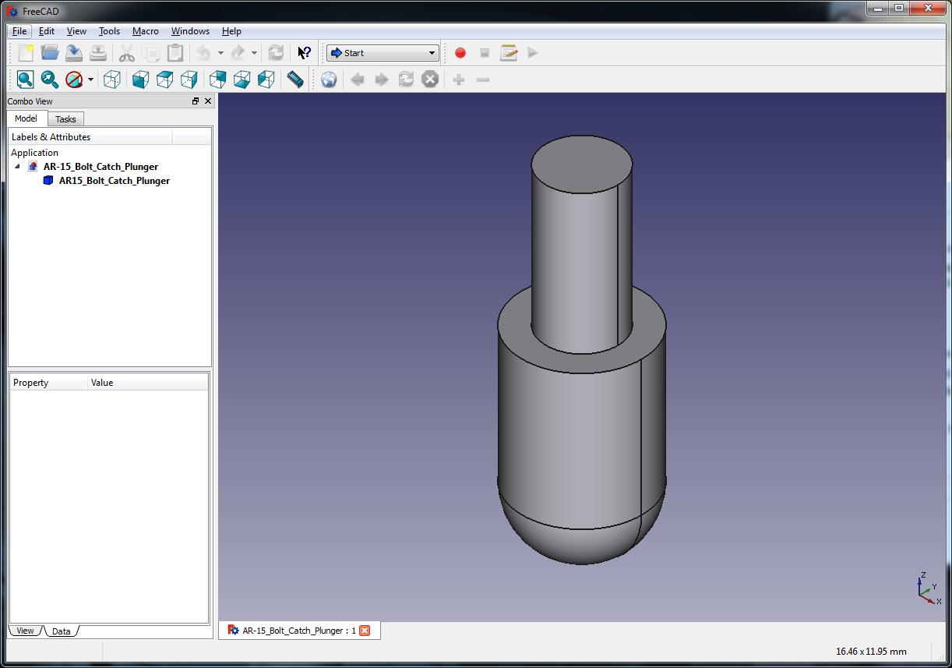952x668 pixels.
Task: Set Top view cube icon
Action: click(165, 80)
